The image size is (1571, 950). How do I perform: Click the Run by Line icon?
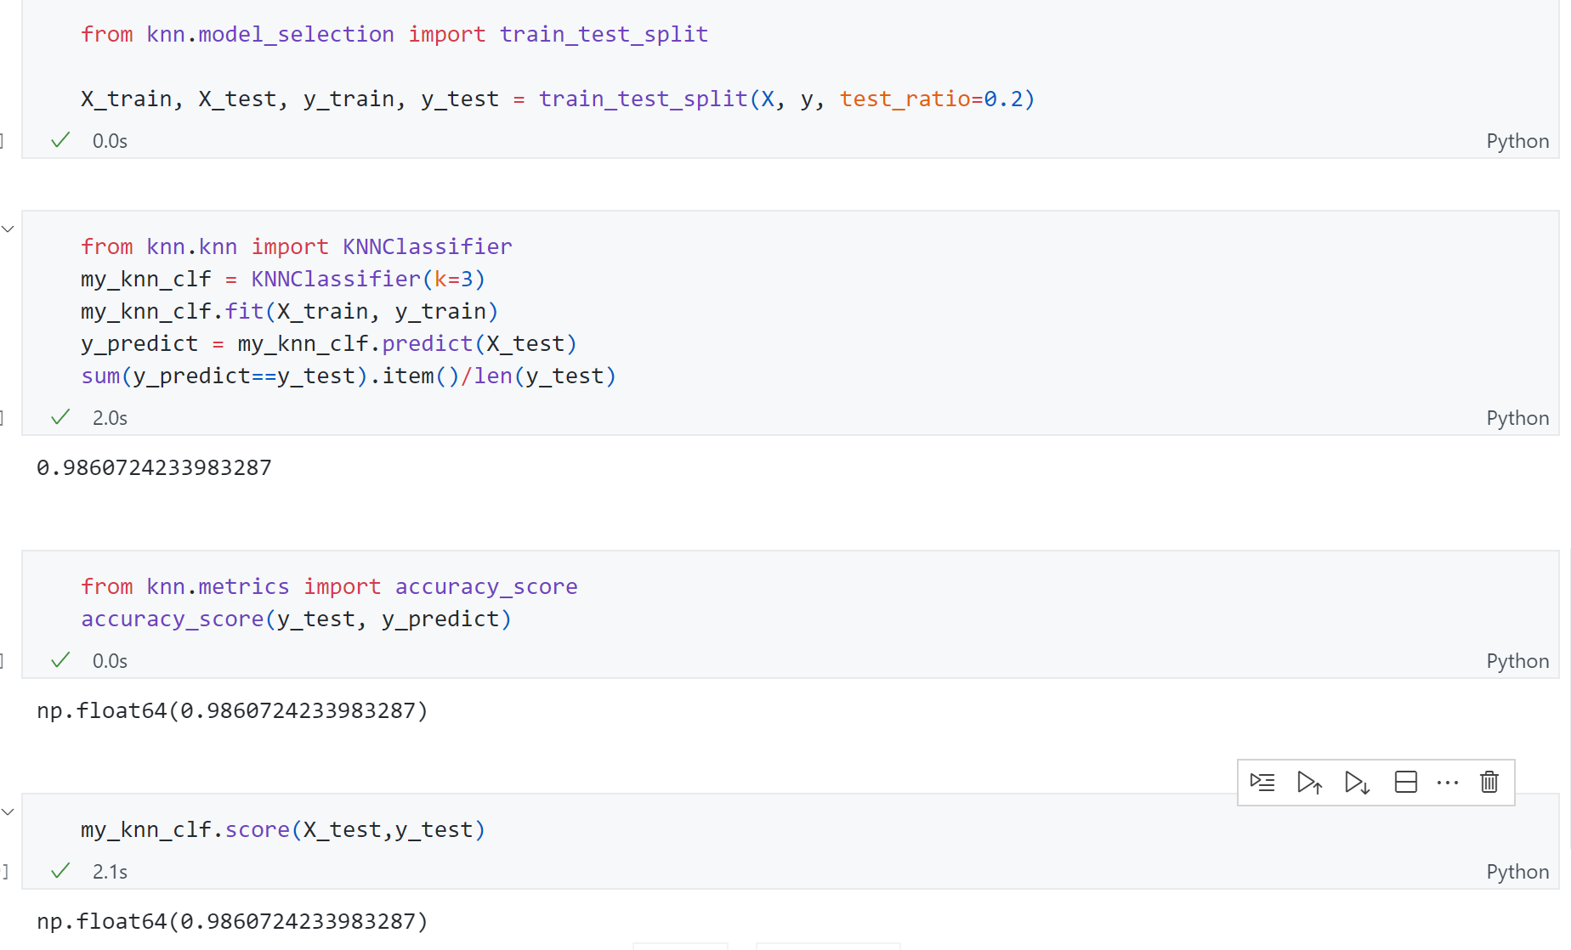click(x=1262, y=782)
